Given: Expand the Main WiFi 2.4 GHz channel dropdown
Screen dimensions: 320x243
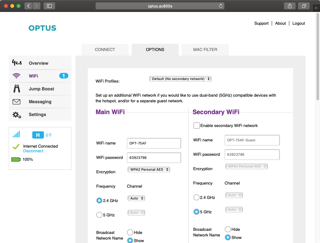Looking at the screenshot, I should 136,198.
